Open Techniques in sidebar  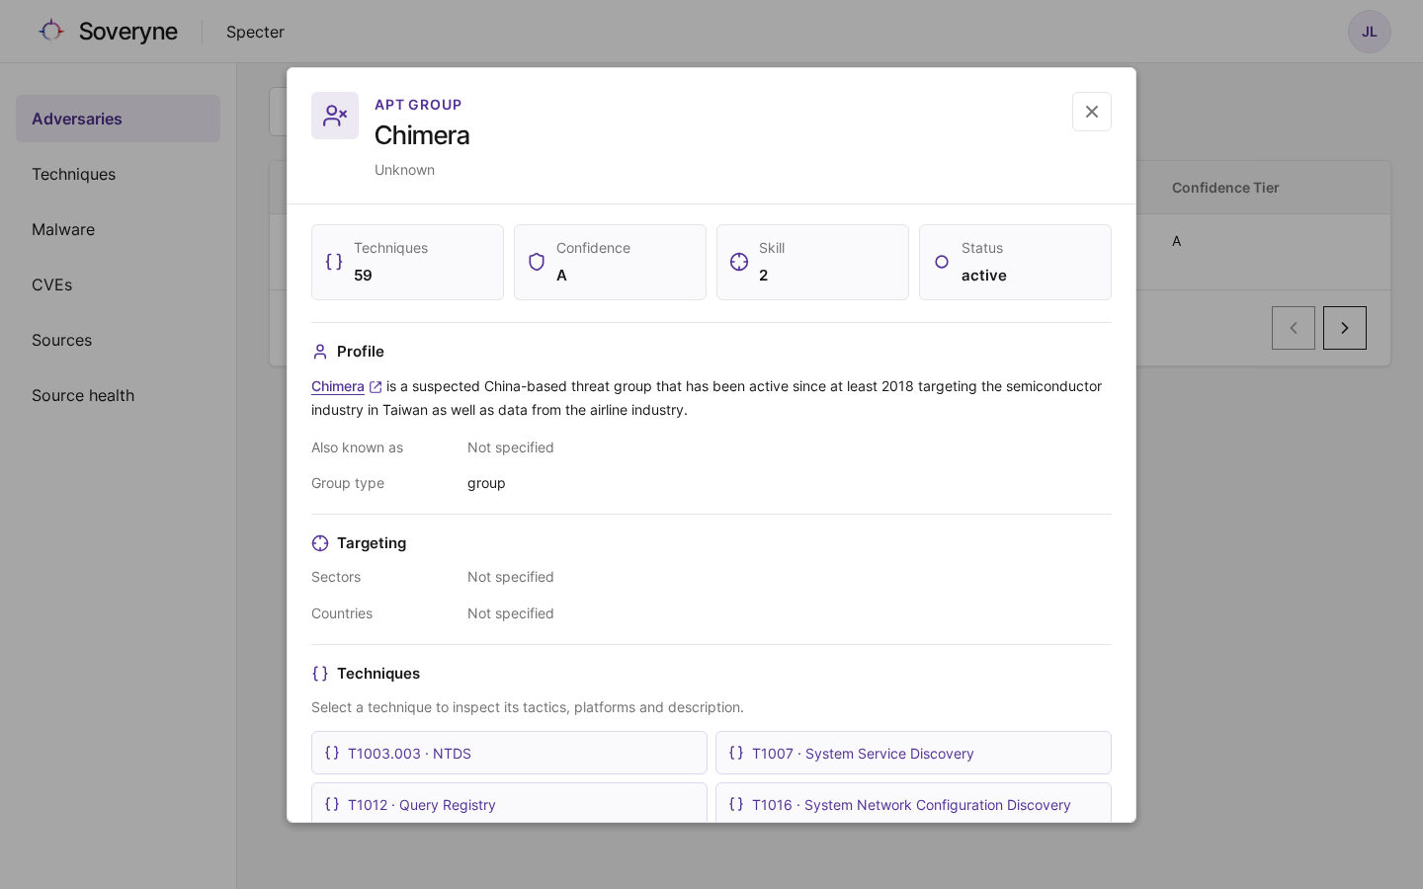click(118, 174)
